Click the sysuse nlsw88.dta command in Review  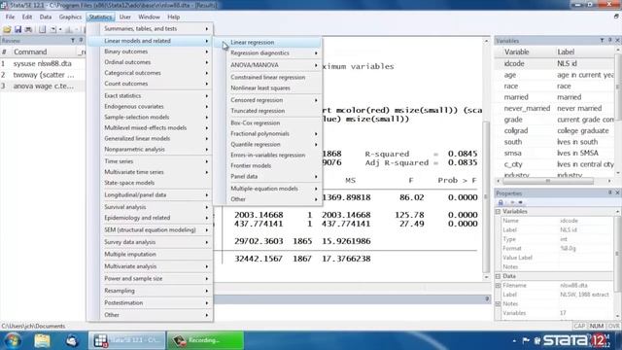43,63
